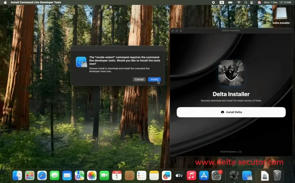Open Apple TV from the Dock
295x183 pixels.
tap(179, 176)
